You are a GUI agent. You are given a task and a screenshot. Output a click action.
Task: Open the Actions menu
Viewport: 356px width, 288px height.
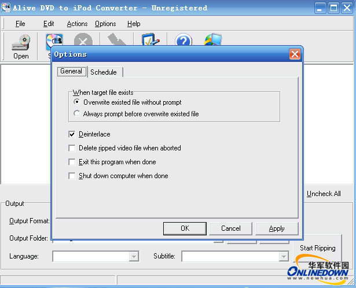point(77,24)
